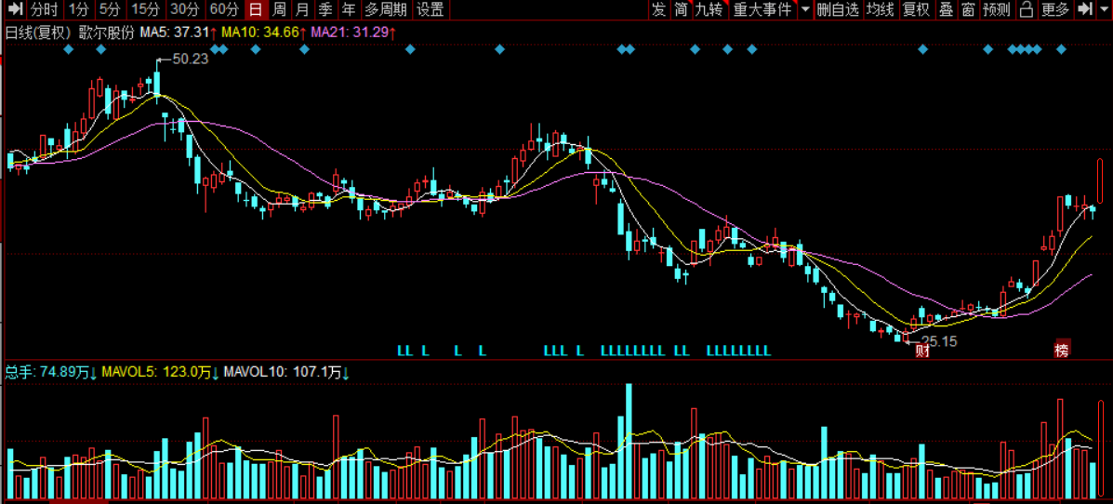Click the lock icon in the top toolbar
Image resolution: width=1113 pixels, height=504 pixels.
1026,9
